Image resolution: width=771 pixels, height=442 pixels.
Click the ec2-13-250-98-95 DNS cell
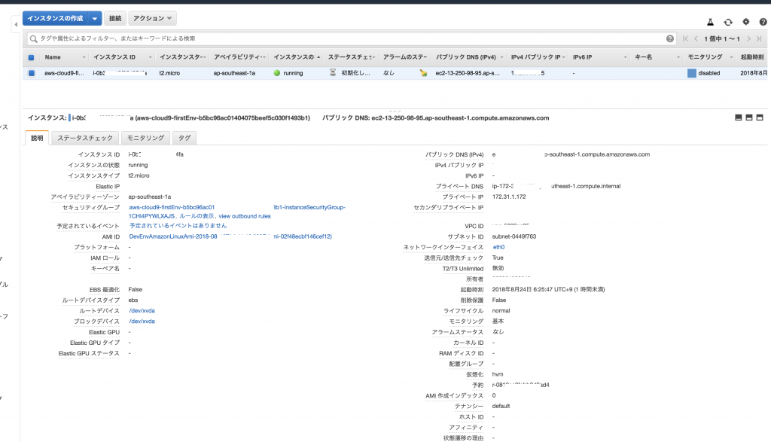[x=468, y=73]
